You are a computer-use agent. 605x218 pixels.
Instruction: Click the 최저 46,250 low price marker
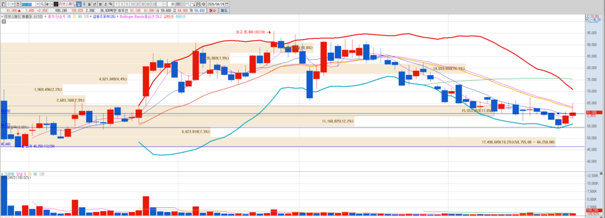tap(38, 147)
